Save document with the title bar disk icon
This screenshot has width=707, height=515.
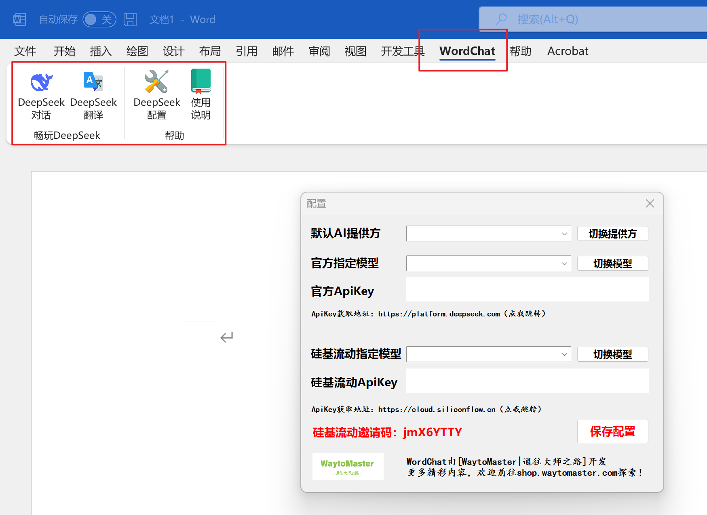pyautogui.click(x=130, y=19)
